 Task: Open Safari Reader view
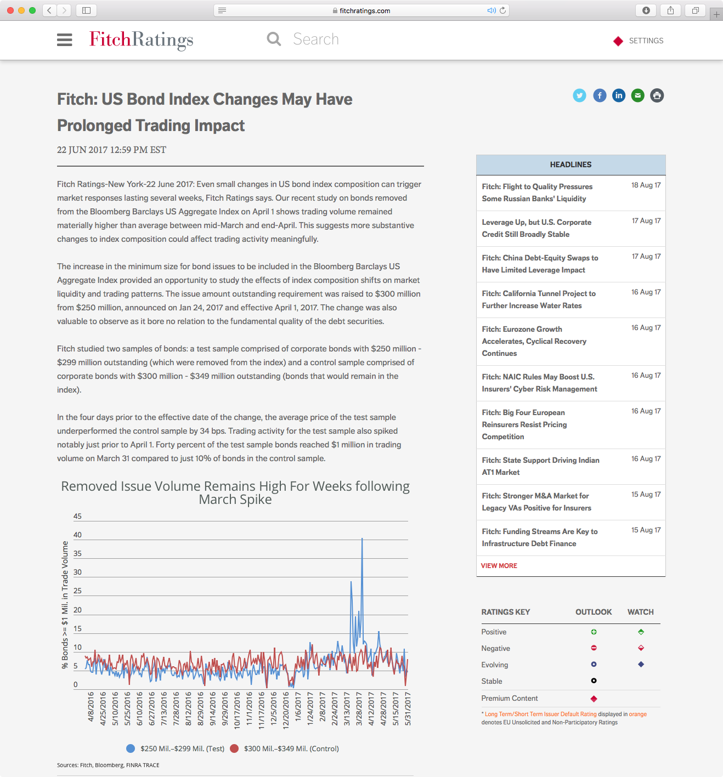[222, 10]
